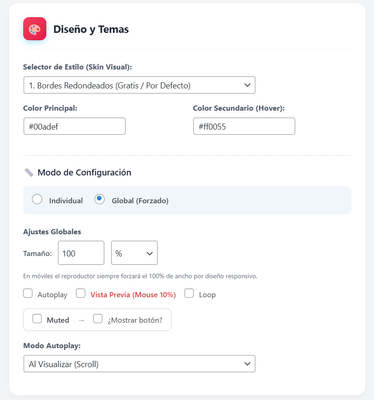Expand the size unit % dropdown
The height and width of the screenshot is (400, 374).
click(134, 253)
